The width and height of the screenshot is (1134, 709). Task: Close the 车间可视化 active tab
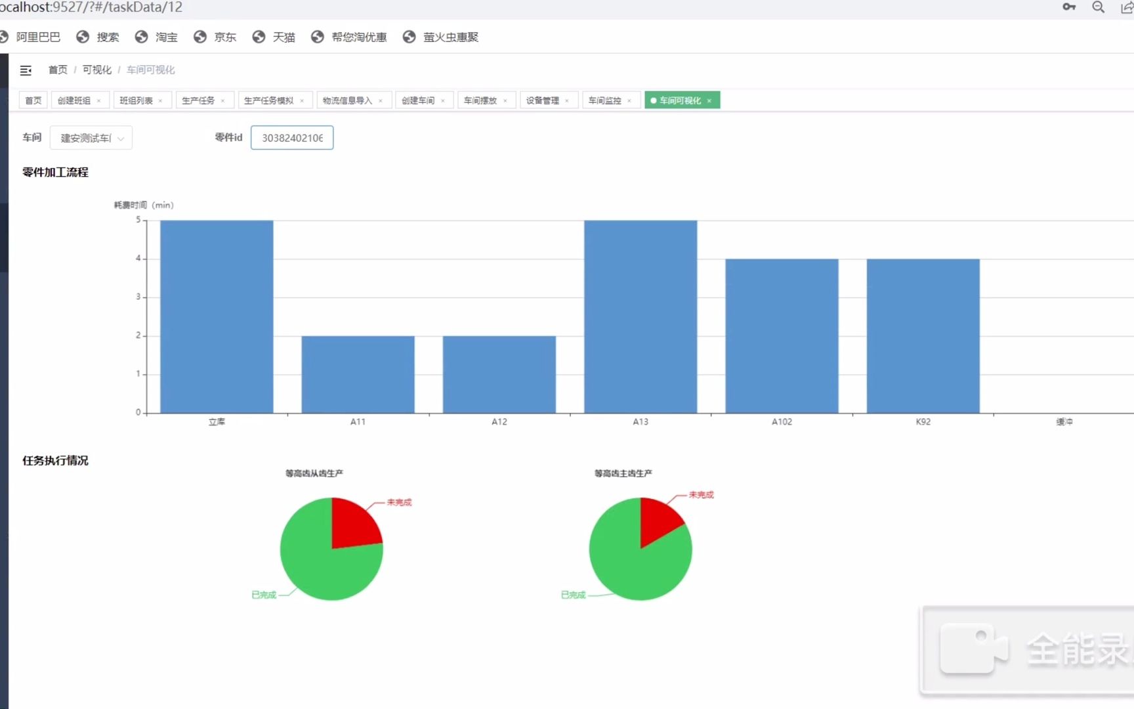pyautogui.click(x=709, y=100)
